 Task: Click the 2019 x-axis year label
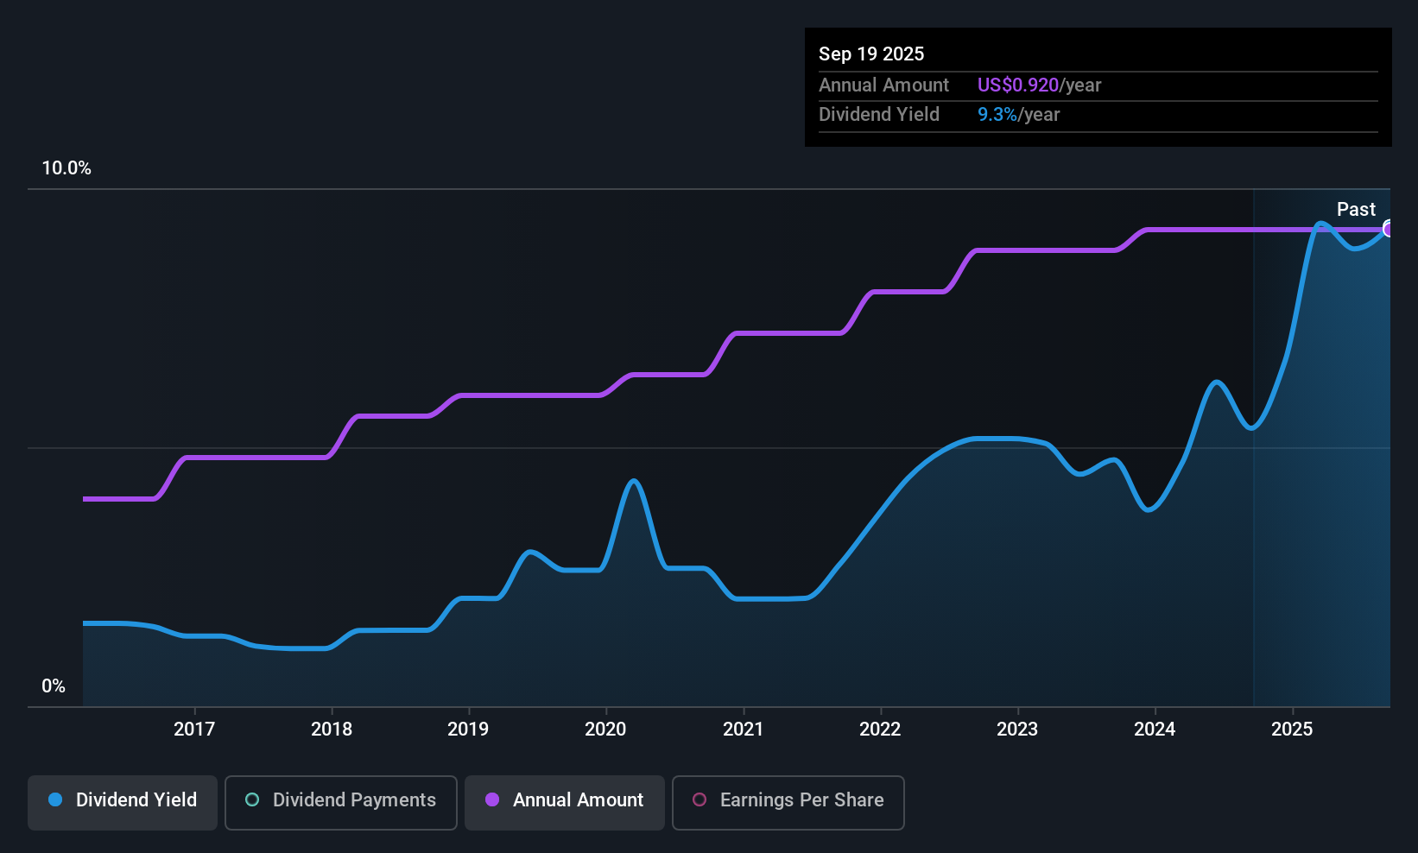468,730
